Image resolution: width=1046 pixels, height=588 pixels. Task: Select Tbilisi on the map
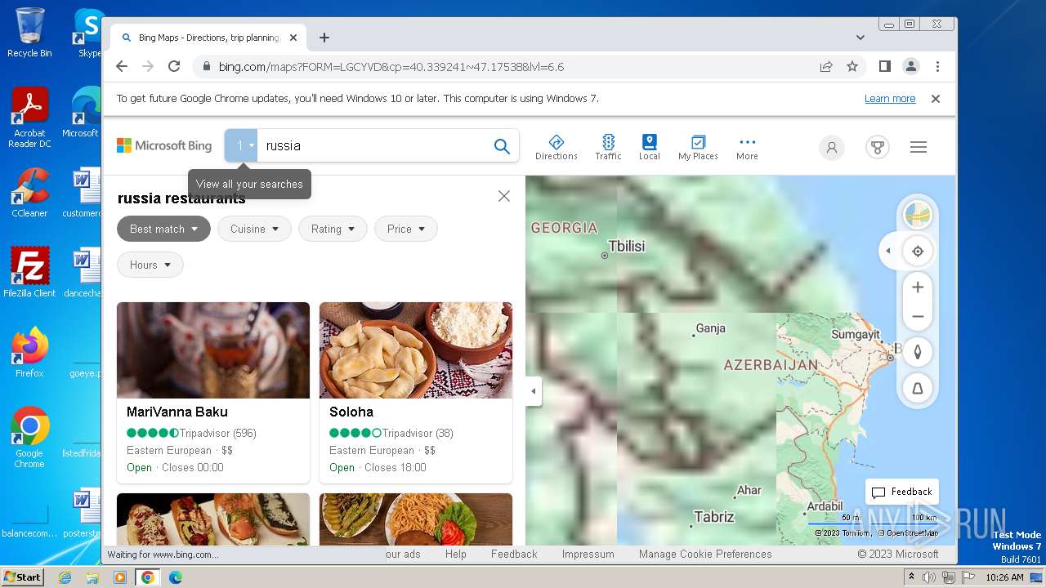626,247
